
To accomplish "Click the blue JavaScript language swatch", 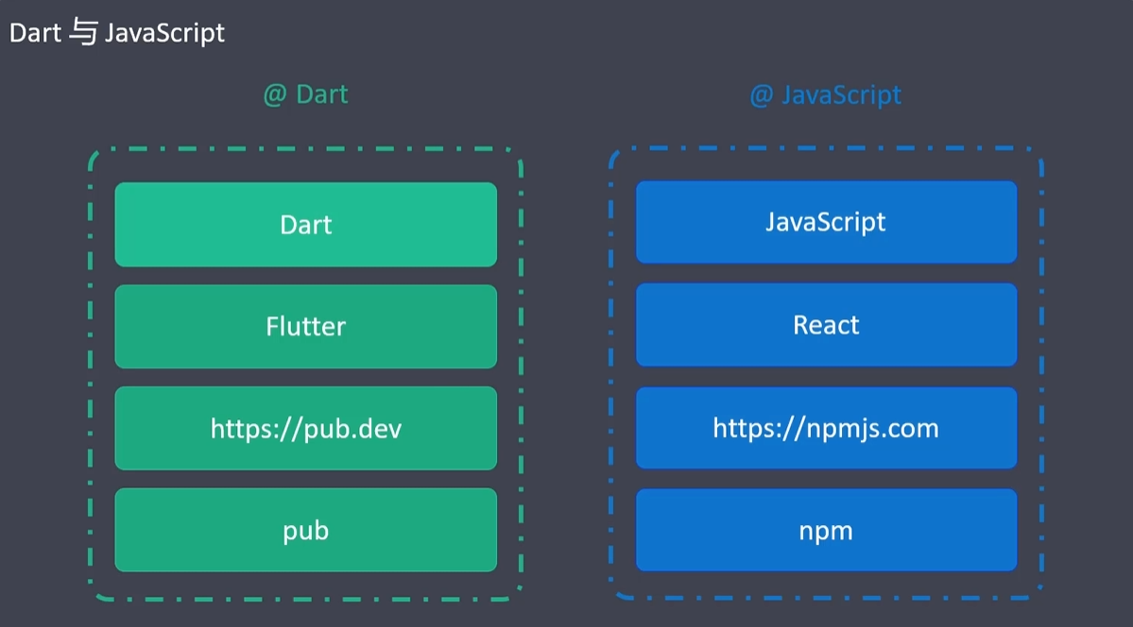I will coord(826,222).
